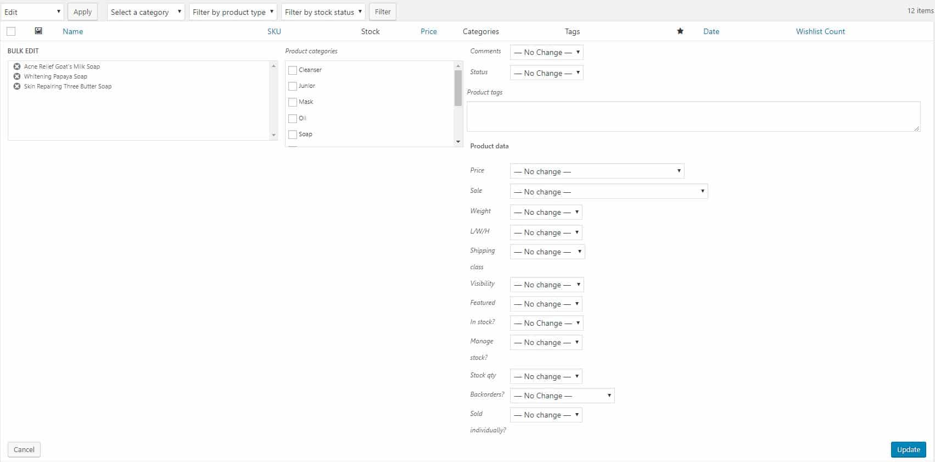The image size is (935, 462).
Task: Open the Comments dropdown
Action: 546,52
